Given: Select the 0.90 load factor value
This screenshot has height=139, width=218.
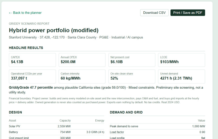Looking at the screenshot, I should click(x=202, y=132).
